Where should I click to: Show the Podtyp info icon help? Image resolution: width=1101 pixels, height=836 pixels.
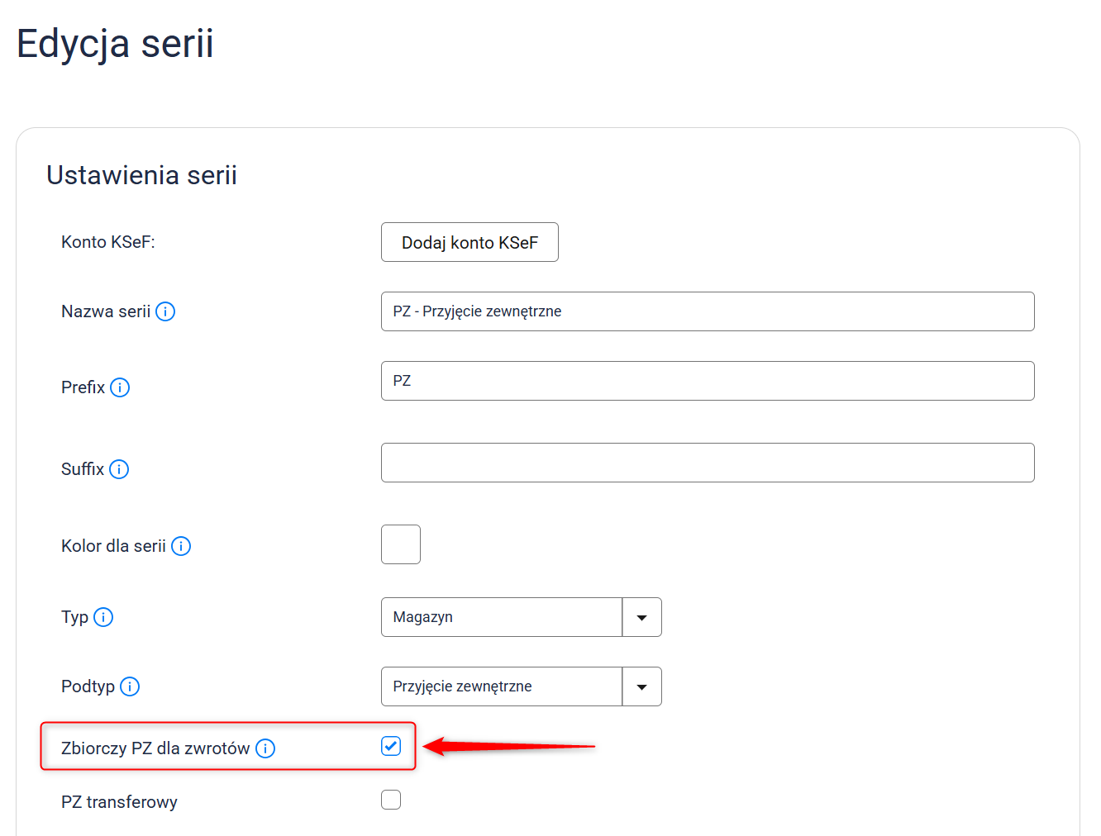(x=130, y=686)
